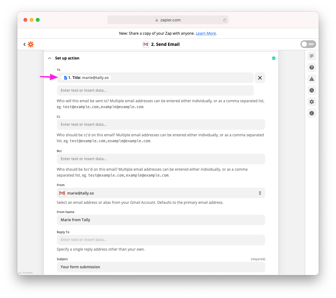
Task: Toggle the Zap OFF switch on
Action: (308, 44)
